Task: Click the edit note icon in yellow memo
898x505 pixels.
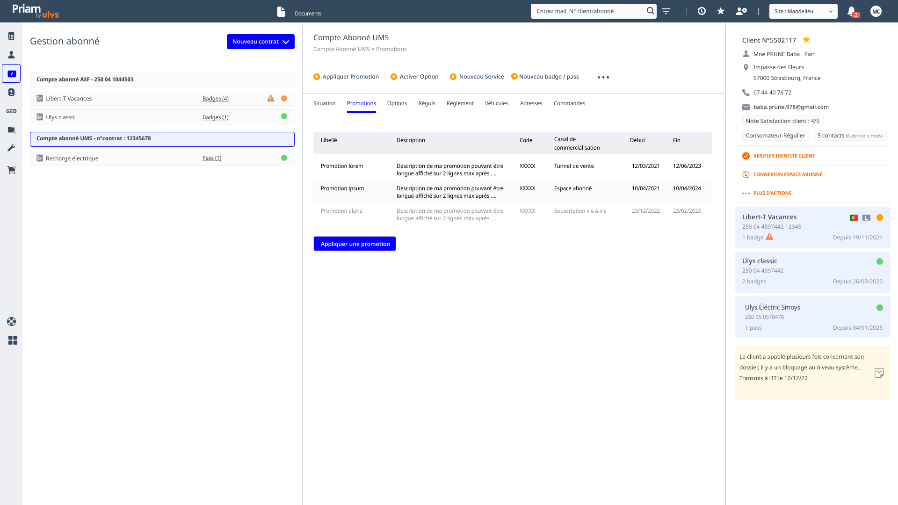Action: [x=879, y=373]
